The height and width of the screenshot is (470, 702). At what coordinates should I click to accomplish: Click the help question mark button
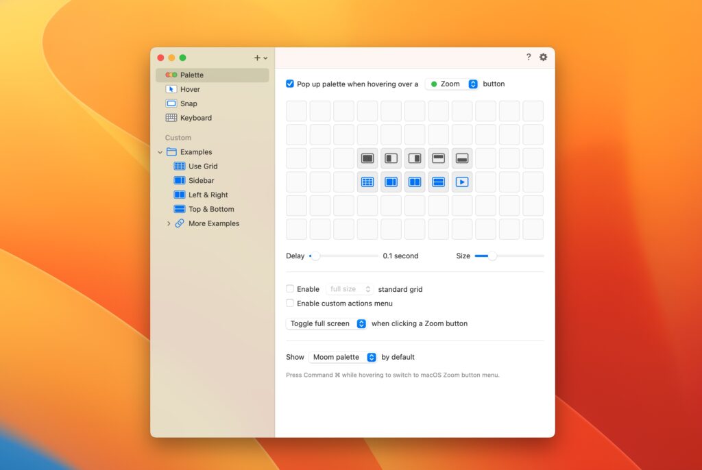(x=528, y=58)
